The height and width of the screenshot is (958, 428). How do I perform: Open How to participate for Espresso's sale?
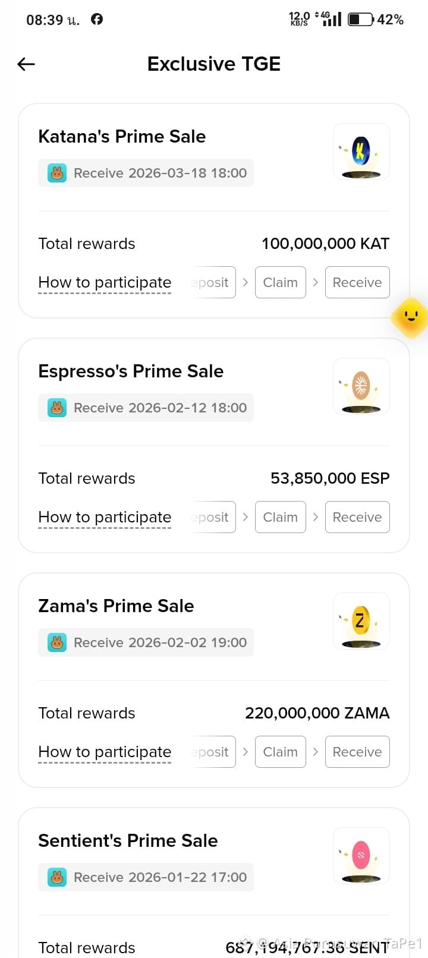pyautogui.click(x=105, y=518)
